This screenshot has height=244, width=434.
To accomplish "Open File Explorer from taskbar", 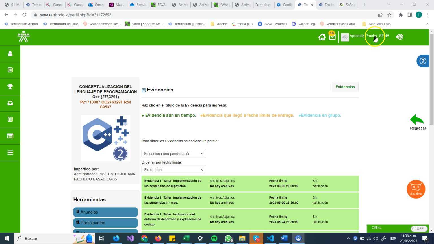I will tap(242, 238).
